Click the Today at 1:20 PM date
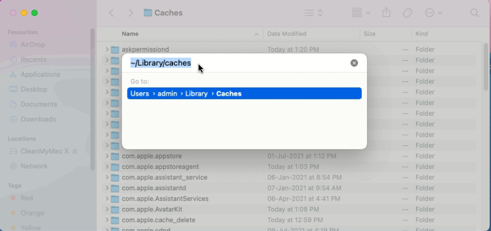 click(x=293, y=50)
